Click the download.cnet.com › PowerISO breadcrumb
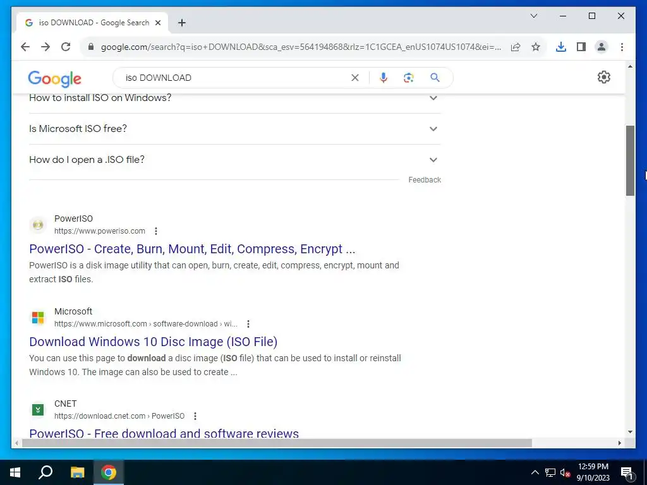Screen dimensions: 647x485 tap(119, 417)
